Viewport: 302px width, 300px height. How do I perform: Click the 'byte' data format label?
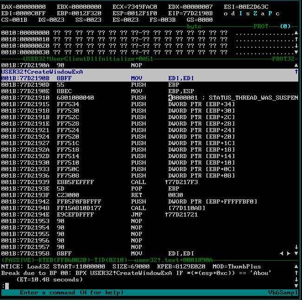pyautogui.click(x=194, y=26)
